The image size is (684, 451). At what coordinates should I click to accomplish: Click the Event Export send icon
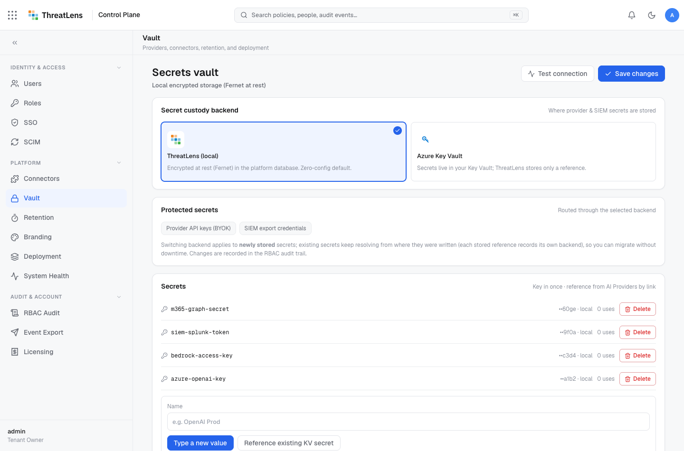point(15,332)
